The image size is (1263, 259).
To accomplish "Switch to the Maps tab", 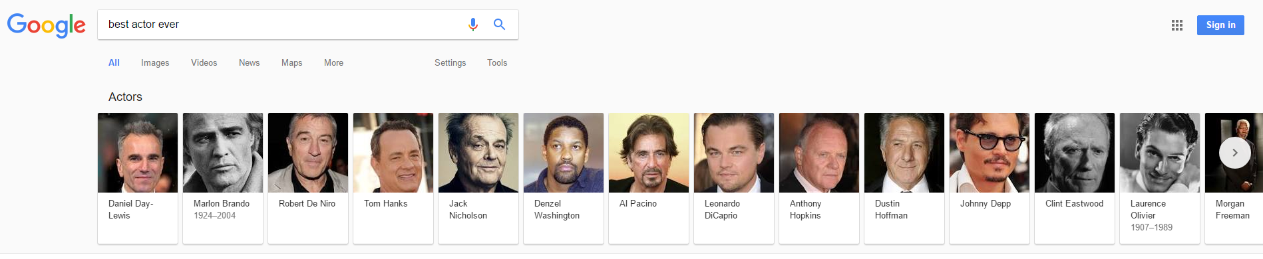I will (x=291, y=62).
